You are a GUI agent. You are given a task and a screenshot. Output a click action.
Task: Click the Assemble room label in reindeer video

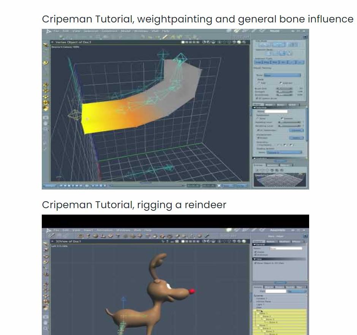(277, 230)
